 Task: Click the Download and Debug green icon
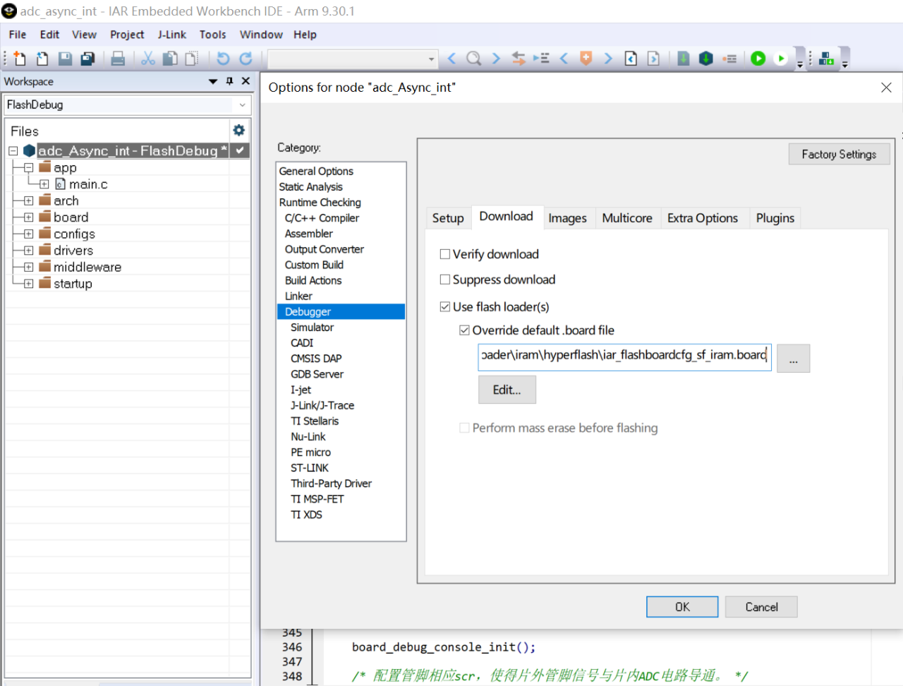pos(758,59)
